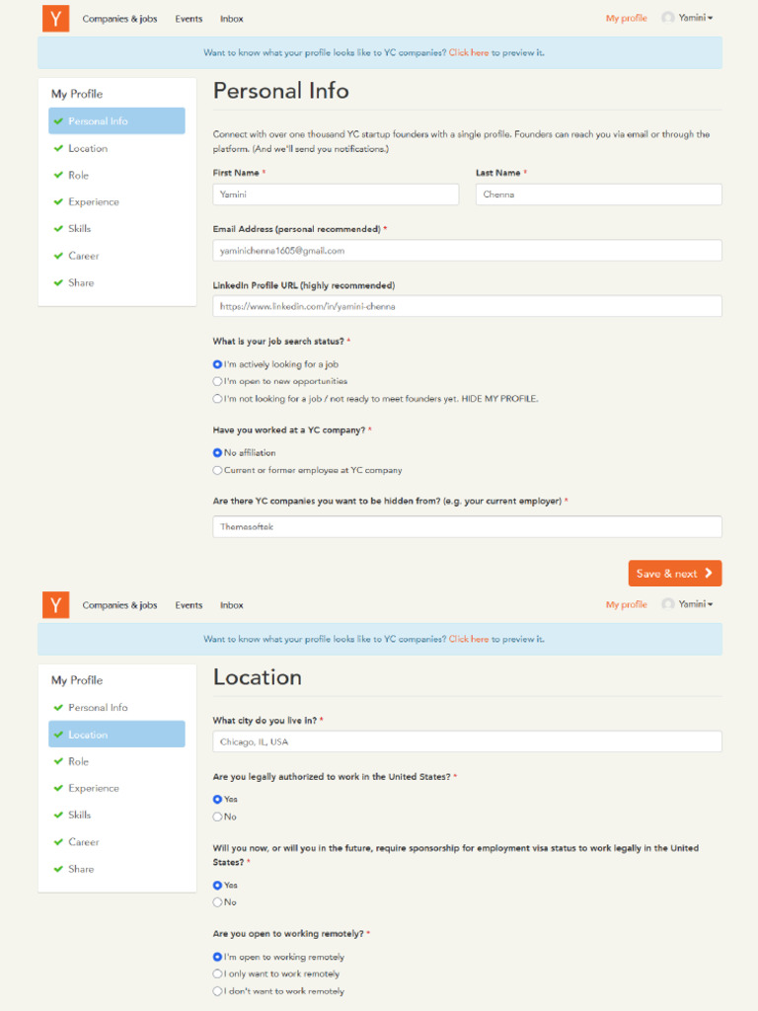Open the Companies & jobs top navigation item

coord(119,19)
